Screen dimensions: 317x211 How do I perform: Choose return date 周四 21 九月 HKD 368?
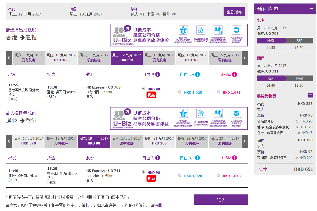[x=159, y=141]
